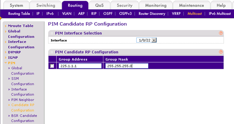Open the Maintenance tab
Viewport: 234px width, 124px height.
191,5
